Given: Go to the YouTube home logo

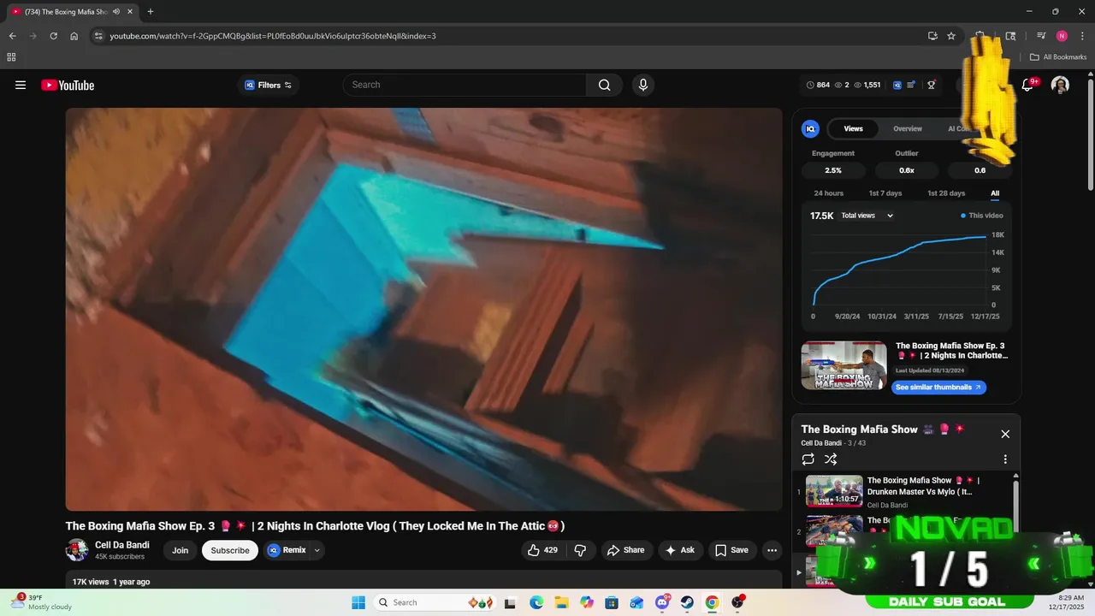Looking at the screenshot, I should [x=68, y=85].
